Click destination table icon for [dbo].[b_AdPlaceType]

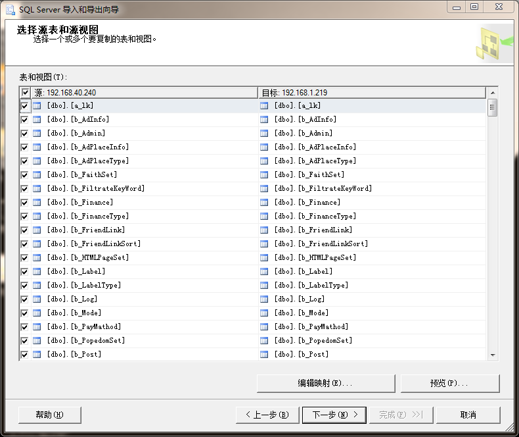click(264, 161)
